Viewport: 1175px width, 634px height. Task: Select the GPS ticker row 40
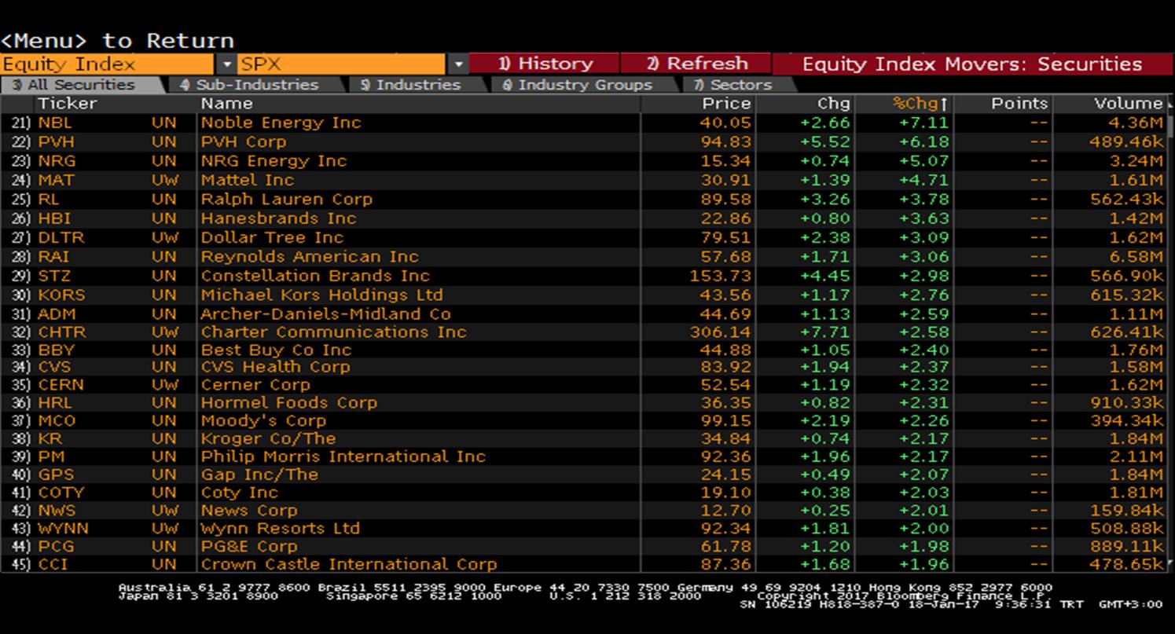55,475
